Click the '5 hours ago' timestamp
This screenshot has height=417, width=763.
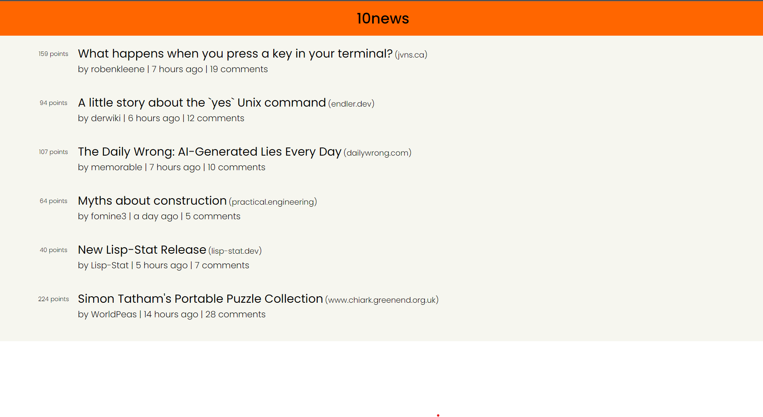(x=162, y=265)
